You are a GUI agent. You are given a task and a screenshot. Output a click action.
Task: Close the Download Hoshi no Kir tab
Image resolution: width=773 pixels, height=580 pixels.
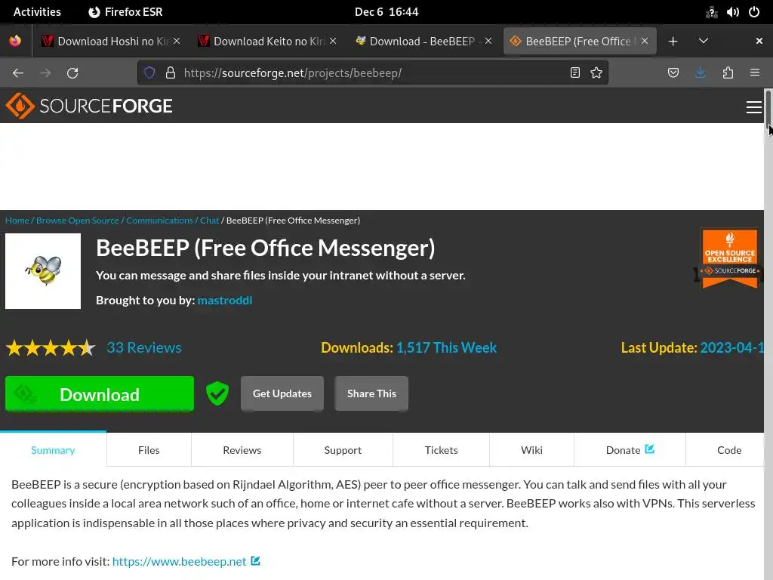tap(177, 41)
